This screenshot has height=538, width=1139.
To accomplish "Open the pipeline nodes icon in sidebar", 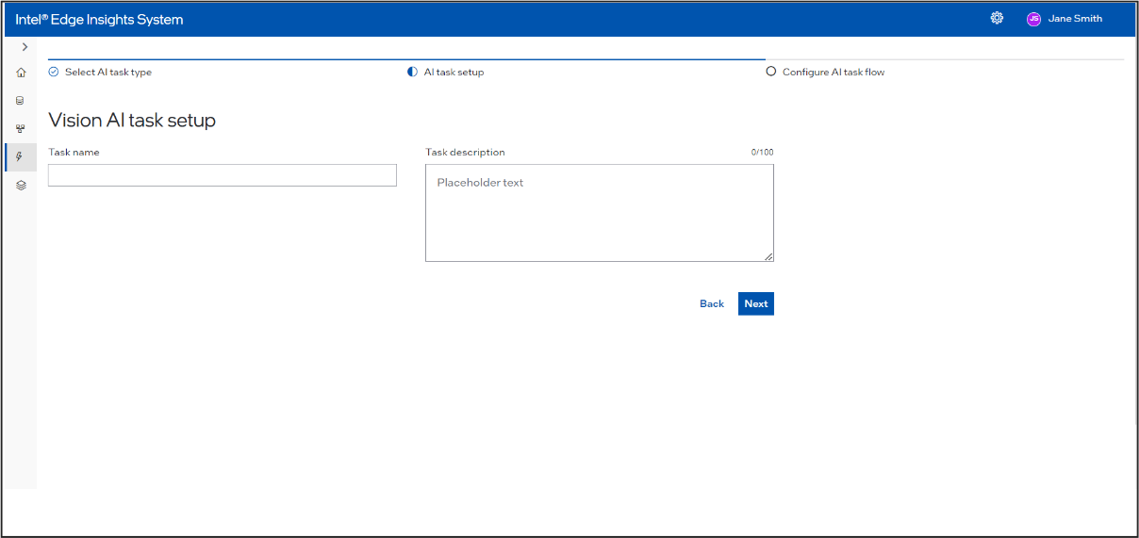I will coord(21,128).
